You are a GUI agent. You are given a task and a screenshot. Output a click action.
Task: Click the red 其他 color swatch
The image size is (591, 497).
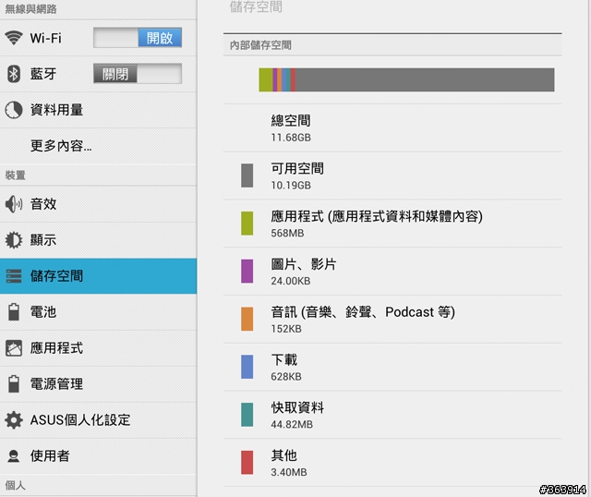pyautogui.click(x=247, y=462)
